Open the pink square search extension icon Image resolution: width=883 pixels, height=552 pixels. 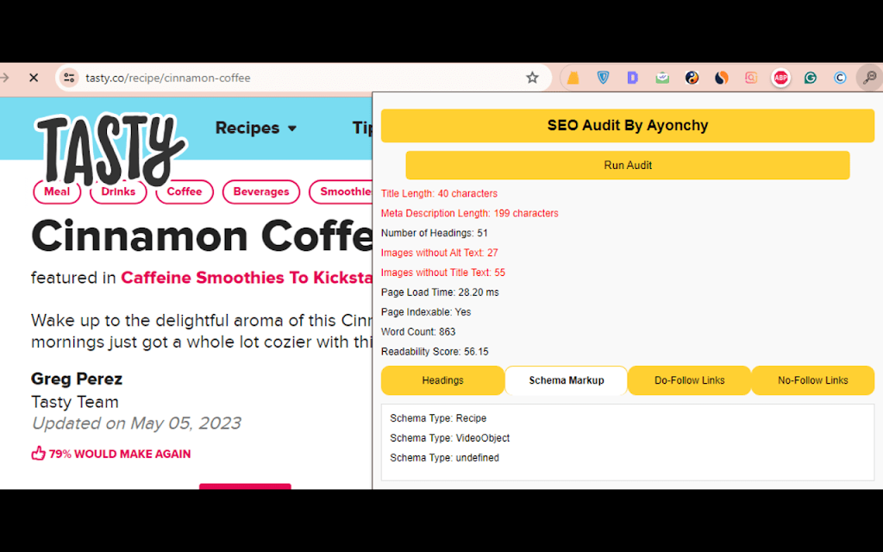(751, 78)
